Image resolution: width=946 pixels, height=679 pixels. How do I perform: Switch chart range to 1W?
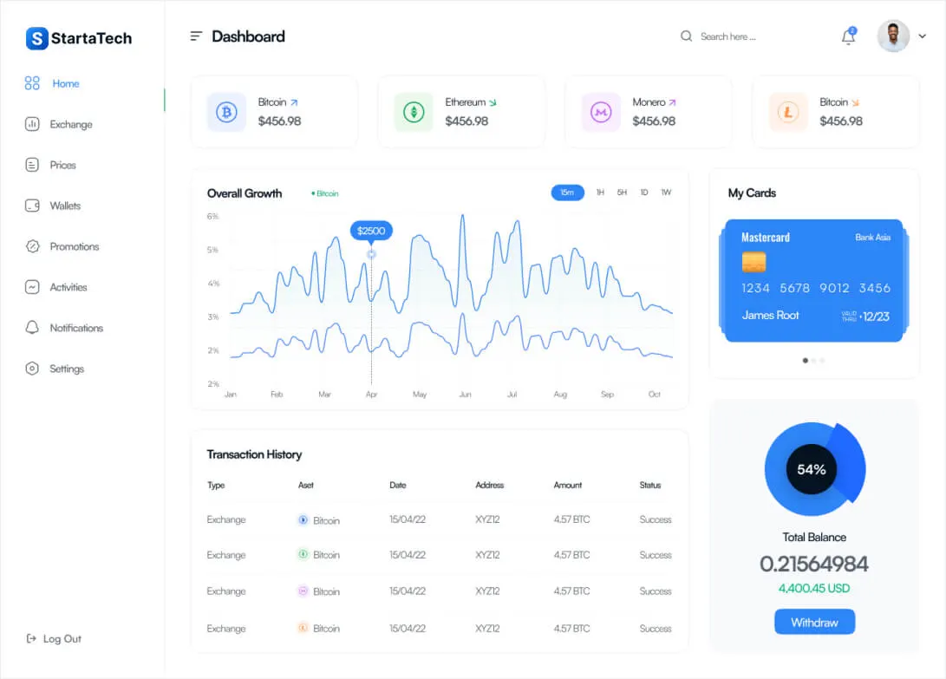[x=666, y=193]
